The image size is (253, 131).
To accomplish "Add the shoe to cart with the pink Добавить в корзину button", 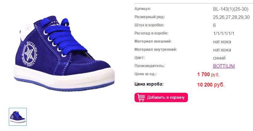I will click(161, 97).
